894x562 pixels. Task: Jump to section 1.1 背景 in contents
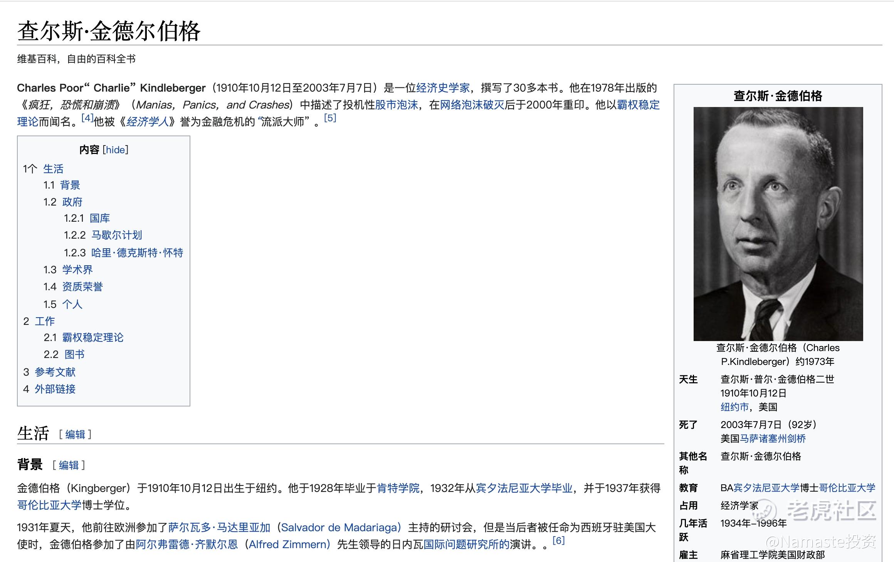tap(70, 185)
